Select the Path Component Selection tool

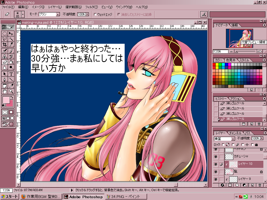tap(5, 74)
